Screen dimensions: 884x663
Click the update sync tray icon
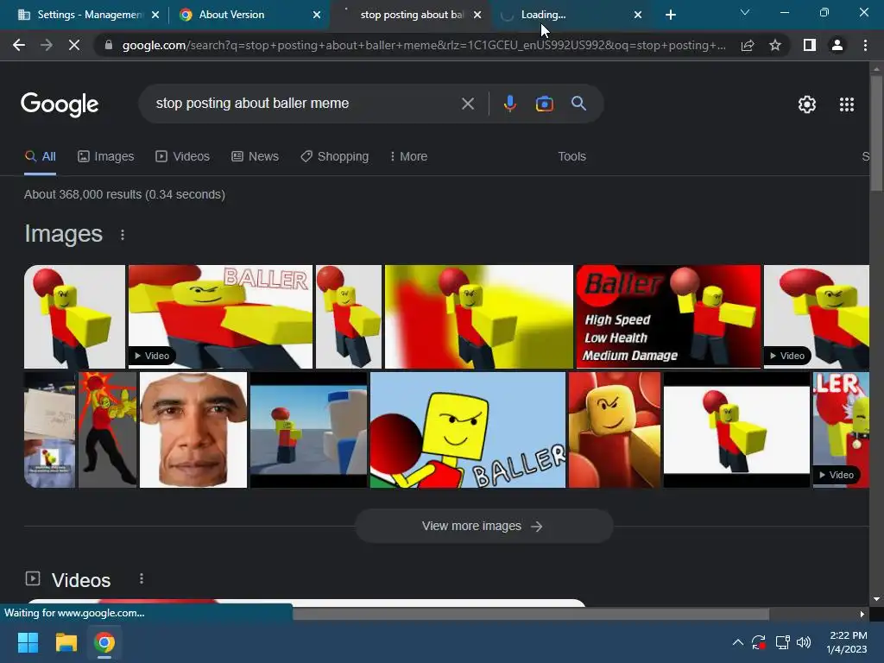click(759, 642)
